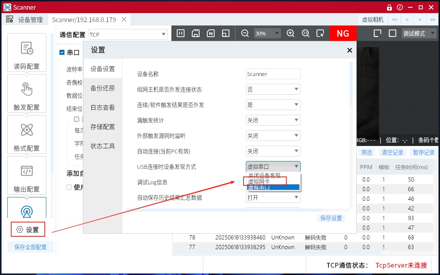Click the 保存全部配置 button

click(30, 247)
